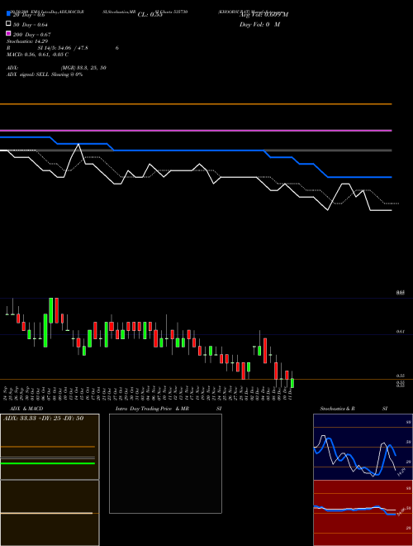The image size is (413, 546).
Task: Click the 'Stochastics & R' panel title
Action: [x=337, y=409]
